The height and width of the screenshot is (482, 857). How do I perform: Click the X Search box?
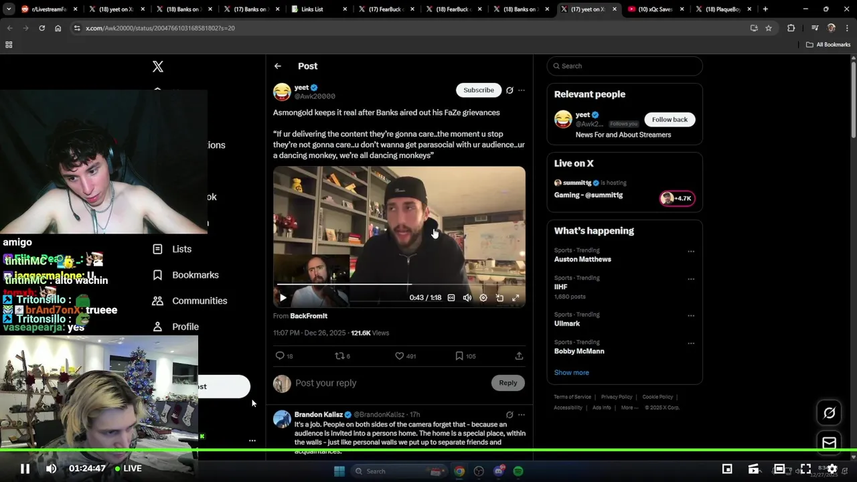coord(625,66)
